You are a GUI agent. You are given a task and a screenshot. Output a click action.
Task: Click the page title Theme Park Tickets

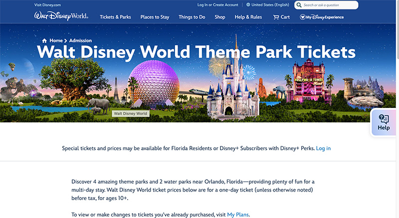[196, 52]
